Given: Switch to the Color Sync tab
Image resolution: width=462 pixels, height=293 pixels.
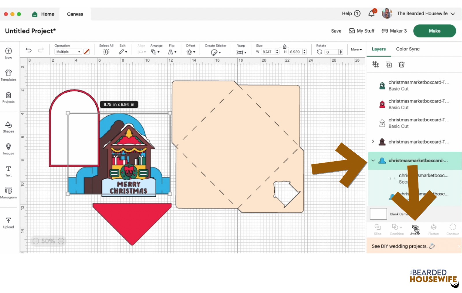Looking at the screenshot, I should [408, 49].
